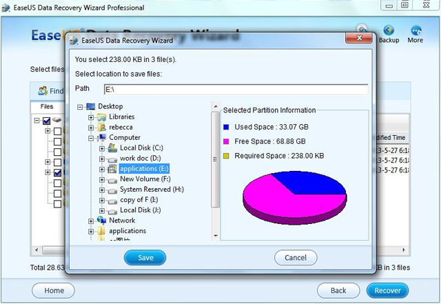Click the Local Disk (C:) drive icon
The height and width of the screenshot is (304, 441).
[x=112, y=148]
